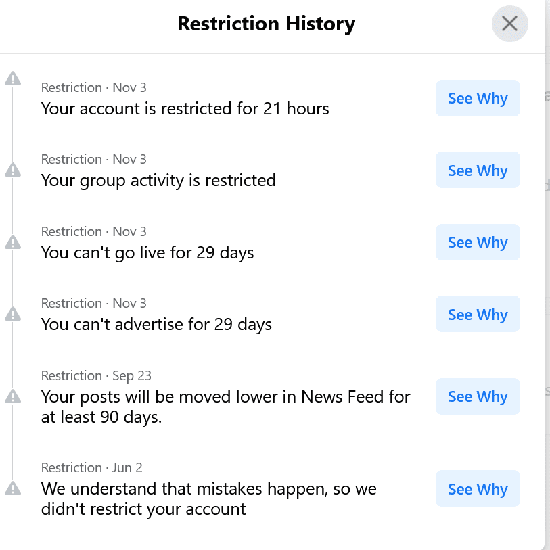Click warning icon beside group activity restriction
Image resolution: width=550 pixels, height=550 pixels.
[13, 170]
